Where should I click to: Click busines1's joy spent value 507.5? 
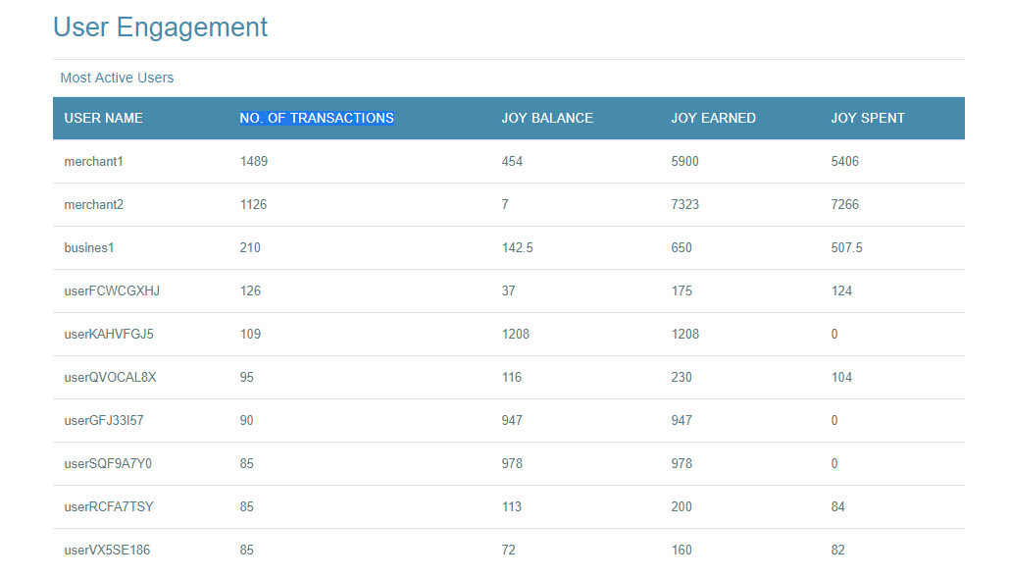click(x=846, y=247)
